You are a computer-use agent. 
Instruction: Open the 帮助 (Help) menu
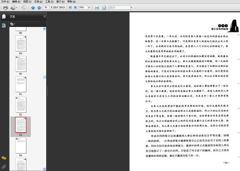coord(71,2)
